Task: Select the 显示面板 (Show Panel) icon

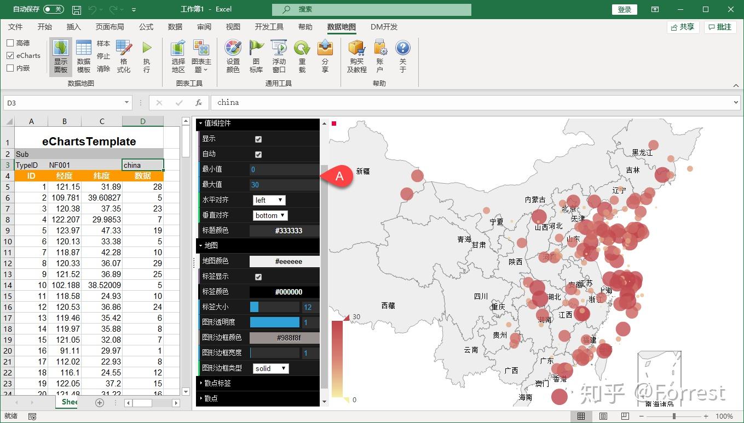Action: tap(60, 55)
